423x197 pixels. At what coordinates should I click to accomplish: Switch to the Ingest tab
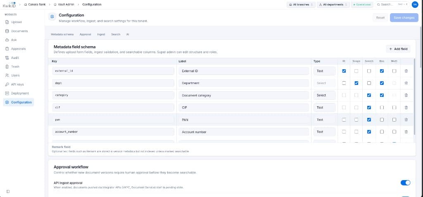(101, 35)
